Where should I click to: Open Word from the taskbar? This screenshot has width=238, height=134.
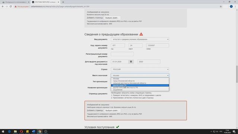click(33, 131)
